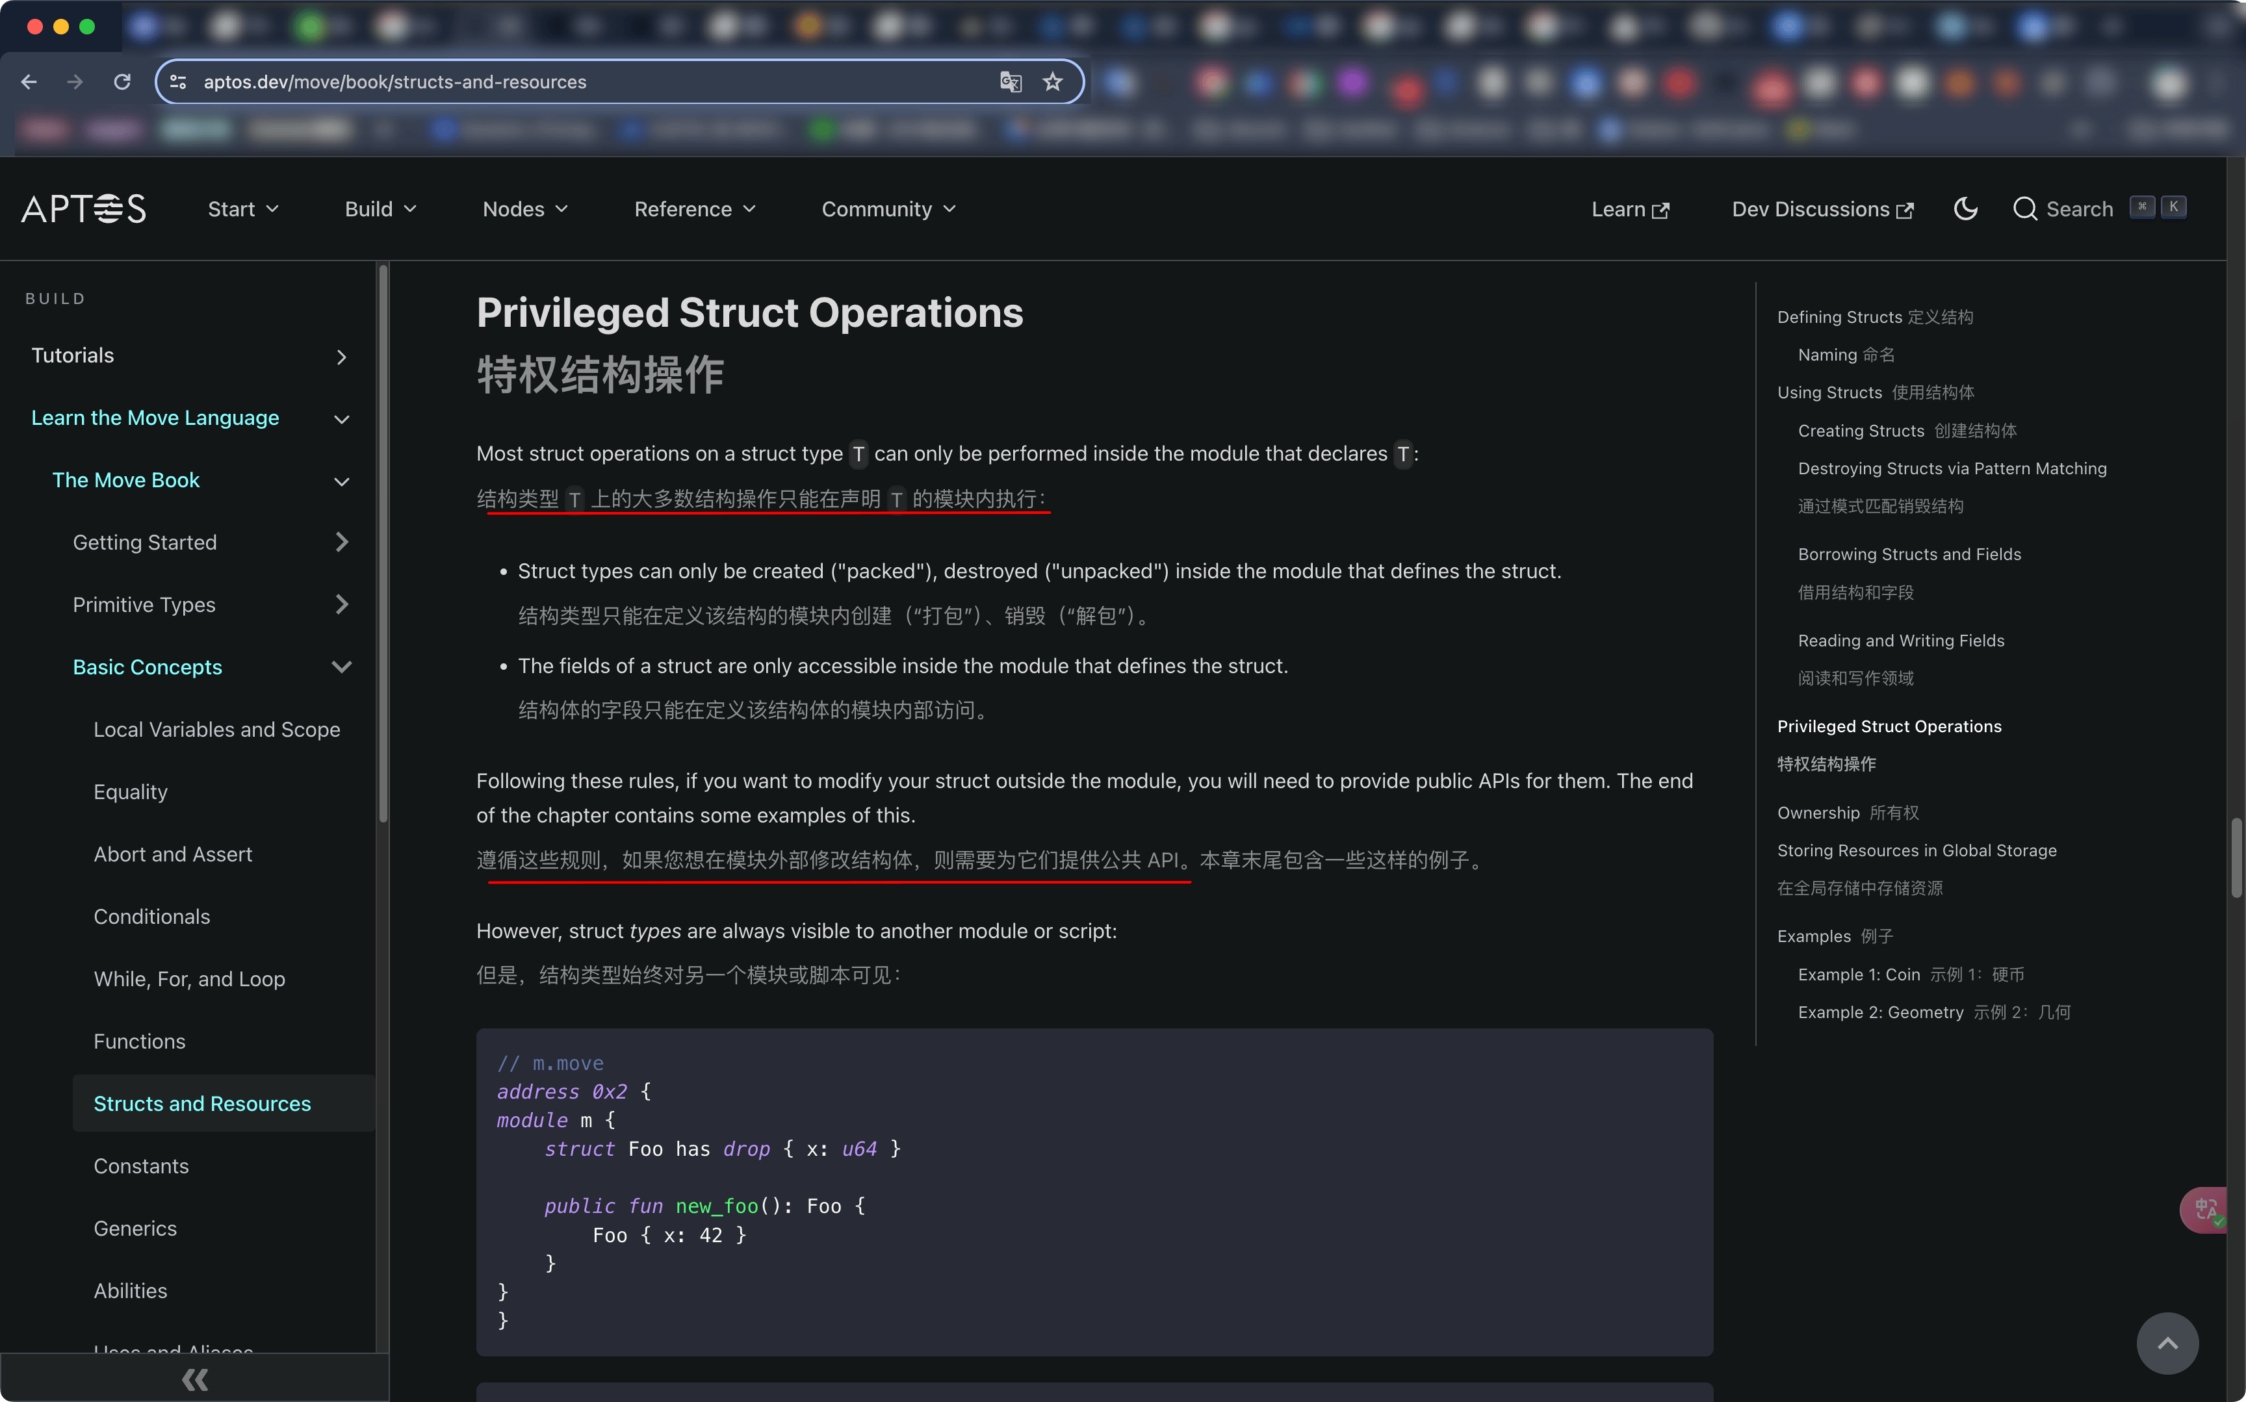
Task: Jump to Creating Structs section
Action: (1907, 430)
